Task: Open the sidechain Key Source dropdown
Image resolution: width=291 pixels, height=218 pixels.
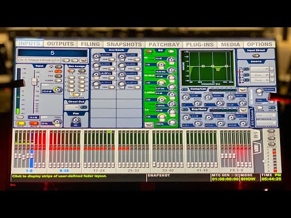Action: [x=266, y=116]
